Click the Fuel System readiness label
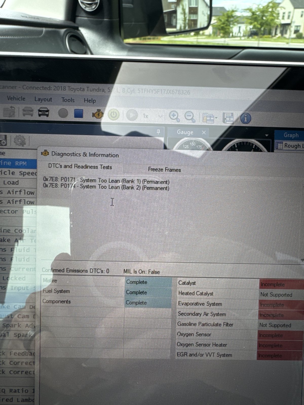 click(x=56, y=291)
